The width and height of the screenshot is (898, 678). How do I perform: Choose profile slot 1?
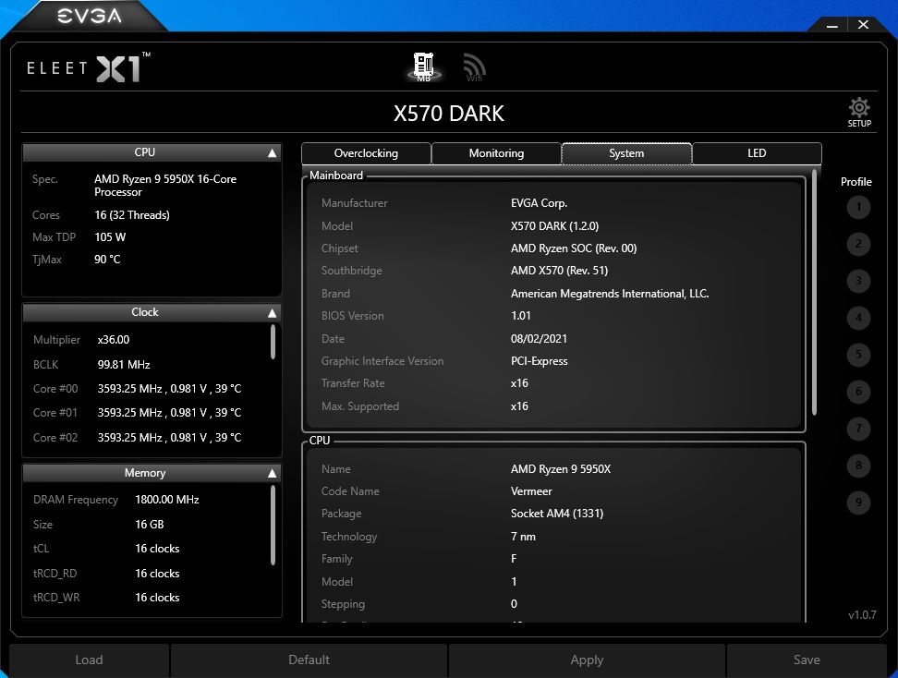coord(858,207)
